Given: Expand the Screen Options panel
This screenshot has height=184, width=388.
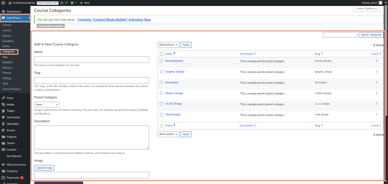Looking at the screenshot, I should click(x=366, y=9).
